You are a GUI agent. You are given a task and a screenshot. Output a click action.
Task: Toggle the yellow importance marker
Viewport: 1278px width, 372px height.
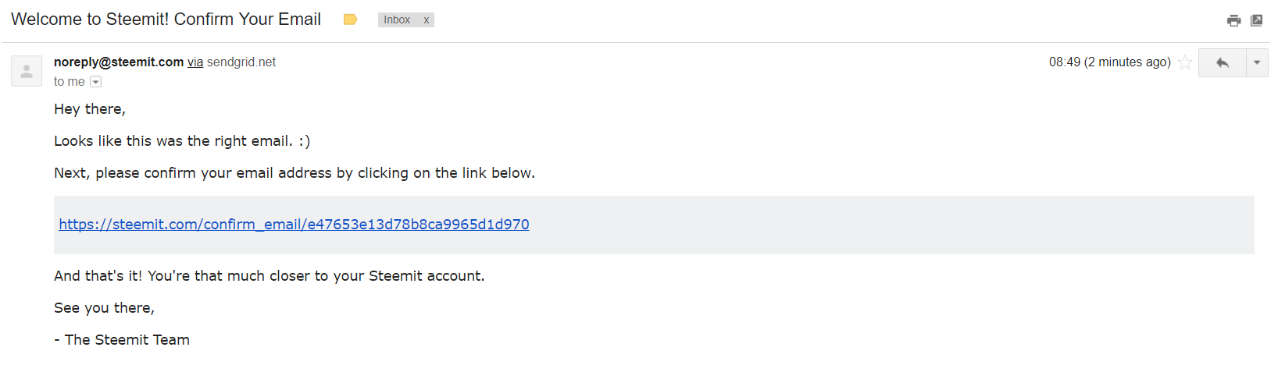point(350,19)
